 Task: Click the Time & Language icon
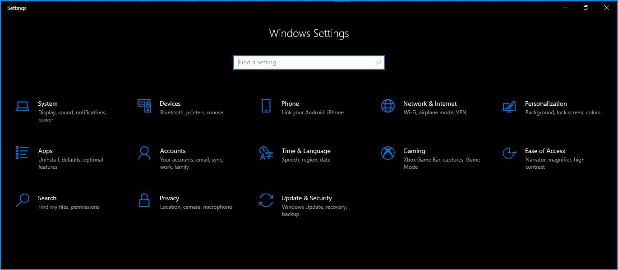(266, 153)
